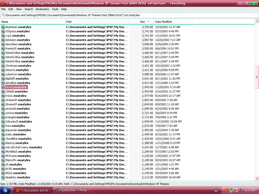The image size is (259, 194).
Task: Click the PremioXP.msstyles file icon
Action: pyautogui.click(x=3, y=48)
